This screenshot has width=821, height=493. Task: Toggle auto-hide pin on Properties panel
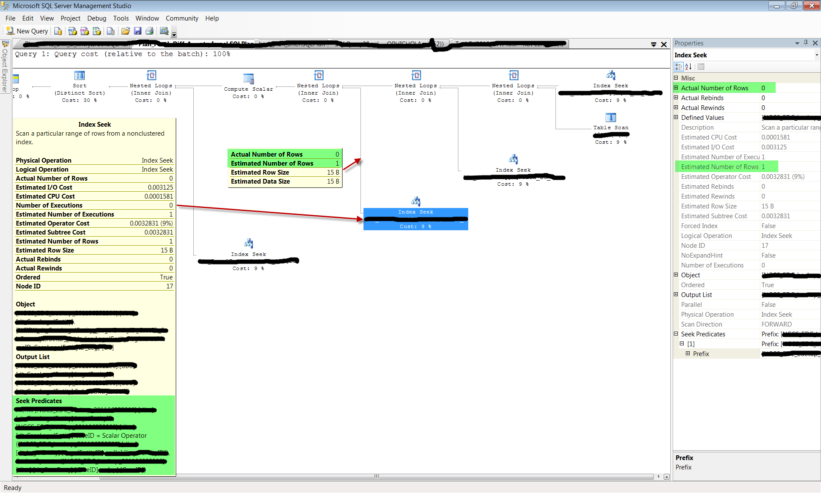806,43
